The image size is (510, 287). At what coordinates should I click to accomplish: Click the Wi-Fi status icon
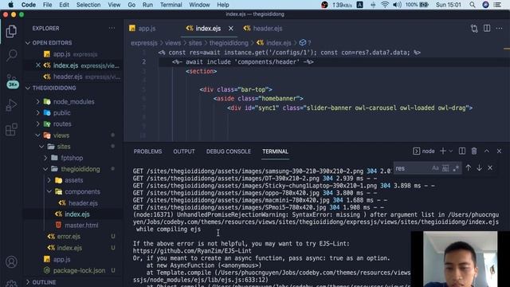(385, 5)
